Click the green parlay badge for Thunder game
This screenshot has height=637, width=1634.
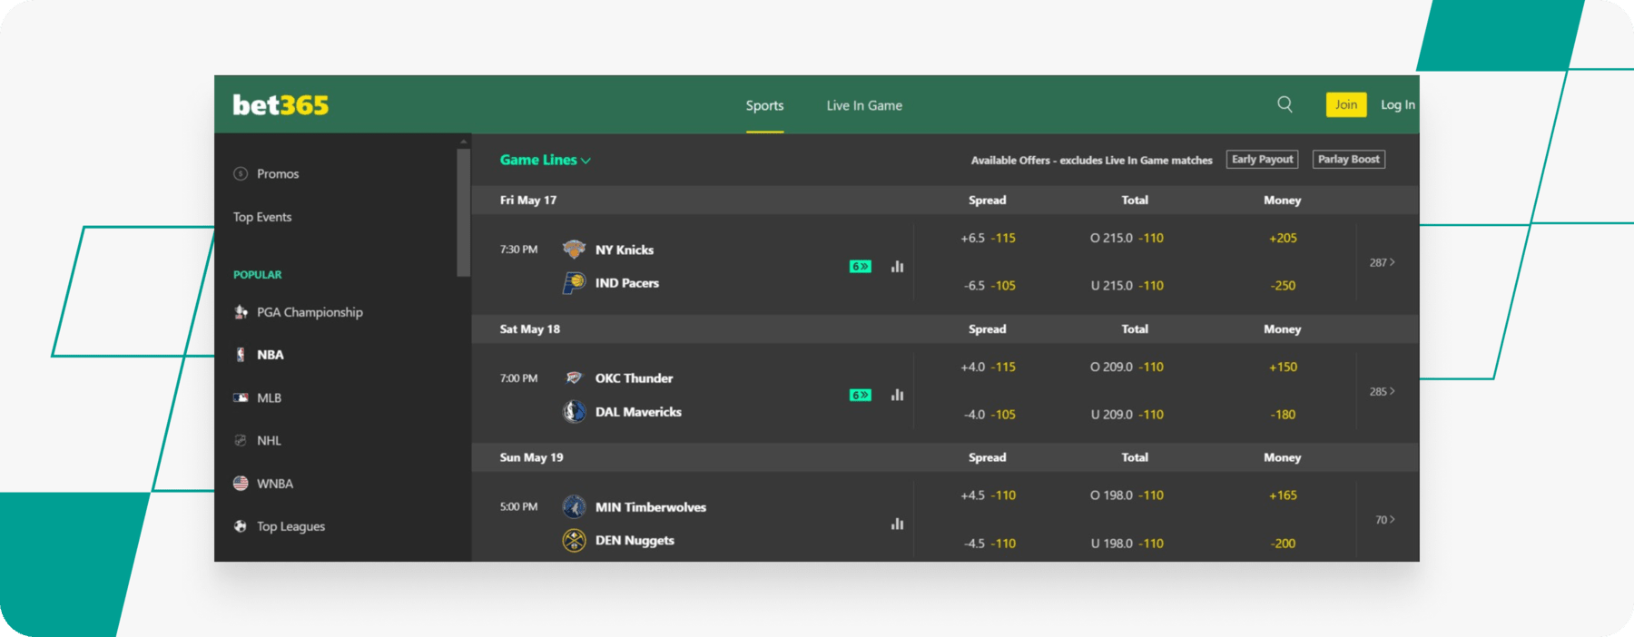click(x=861, y=395)
